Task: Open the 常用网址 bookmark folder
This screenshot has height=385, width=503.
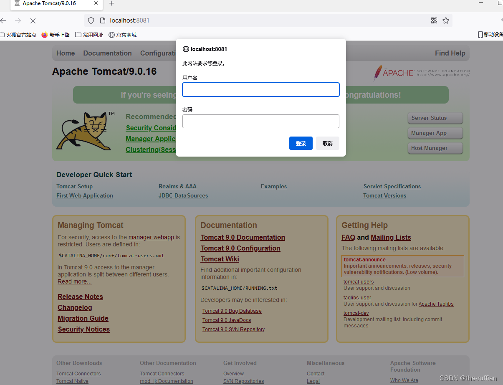Action: [x=89, y=35]
